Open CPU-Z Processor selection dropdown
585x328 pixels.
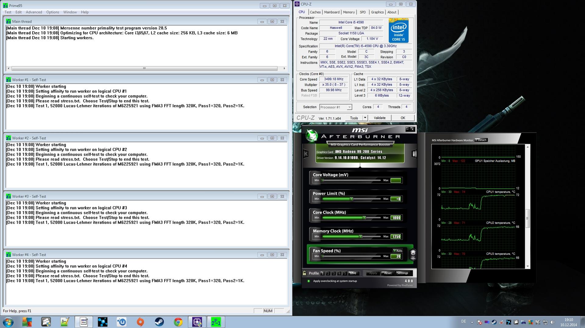pyautogui.click(x=336, y=107)
